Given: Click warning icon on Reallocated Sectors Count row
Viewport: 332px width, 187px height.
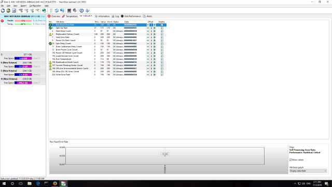Looking at the screenshot, I should (50, 34).
